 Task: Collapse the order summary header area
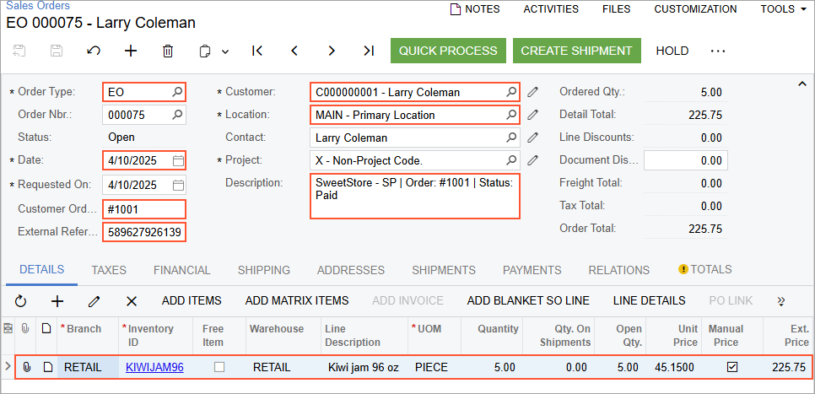[801, 84]
